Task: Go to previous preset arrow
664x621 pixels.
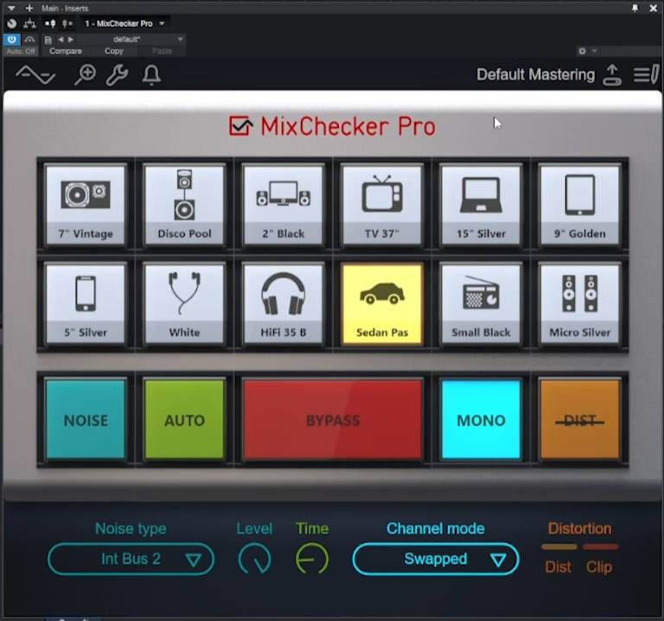Action: [x=61, y=40]
